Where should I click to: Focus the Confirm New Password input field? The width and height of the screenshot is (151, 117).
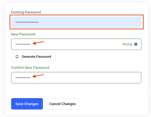pos(76,78)
